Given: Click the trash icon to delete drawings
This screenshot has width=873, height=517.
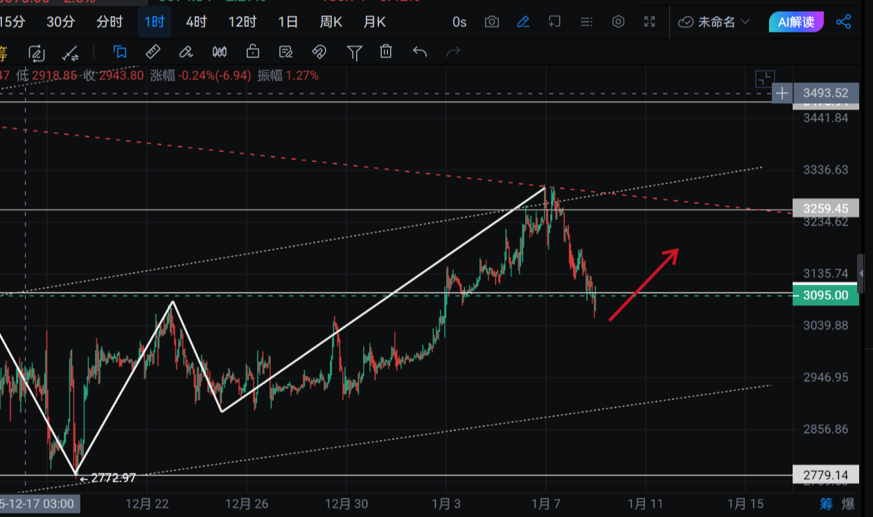Looking at the screenshot, I should coord(386,52).
